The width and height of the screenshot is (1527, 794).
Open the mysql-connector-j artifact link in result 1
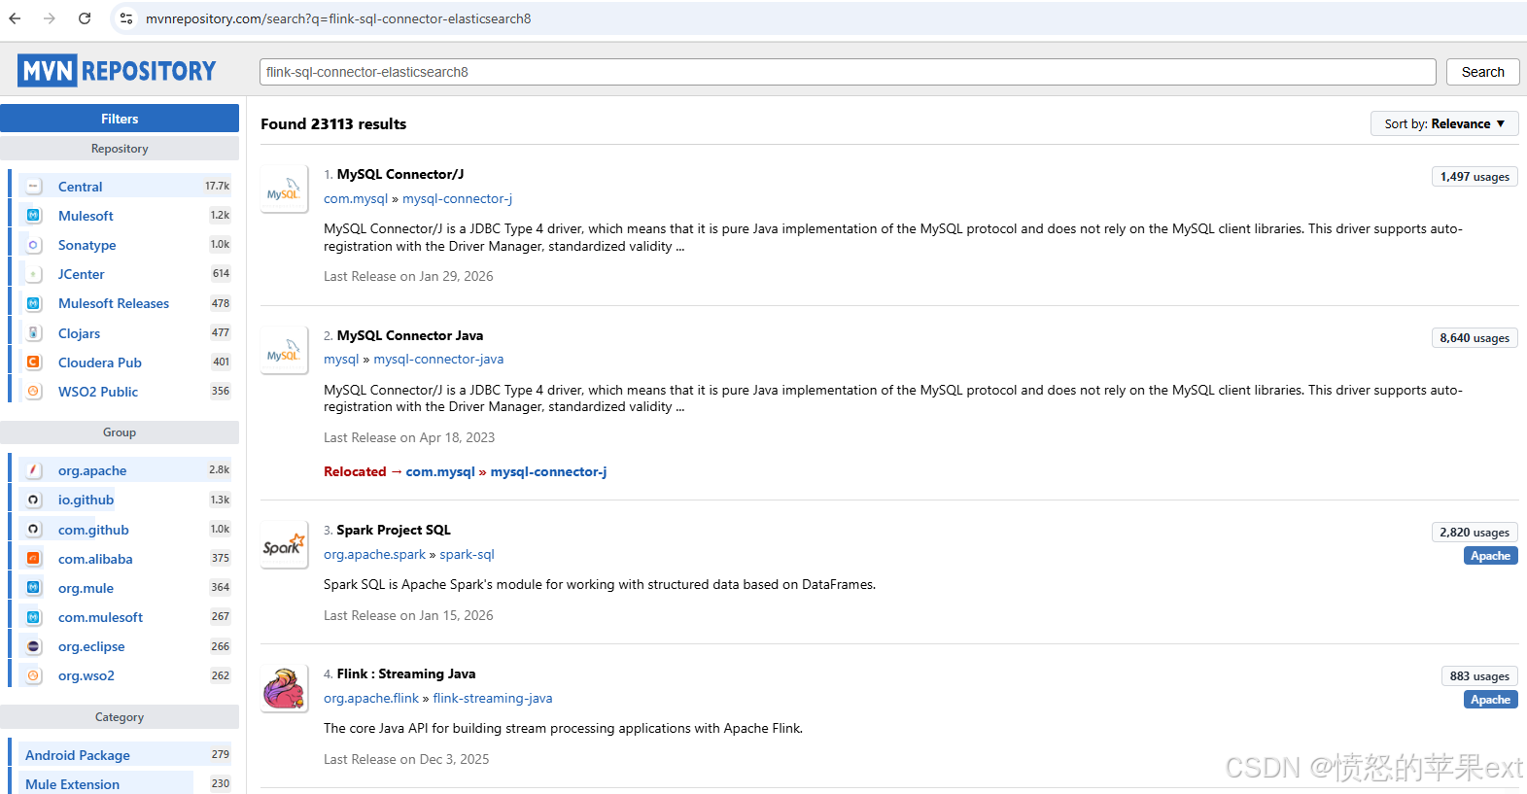457,198
